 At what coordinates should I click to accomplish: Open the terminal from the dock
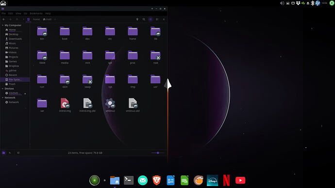(x=129, y=180)
